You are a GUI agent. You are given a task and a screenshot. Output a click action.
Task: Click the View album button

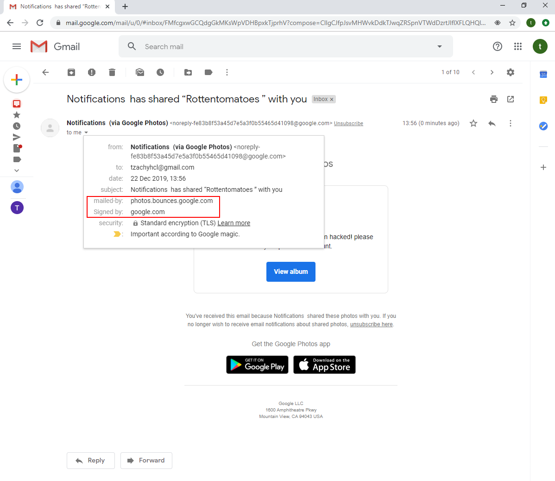click(290, 272)
